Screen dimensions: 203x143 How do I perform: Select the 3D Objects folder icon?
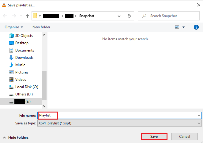tap(11, 36)
